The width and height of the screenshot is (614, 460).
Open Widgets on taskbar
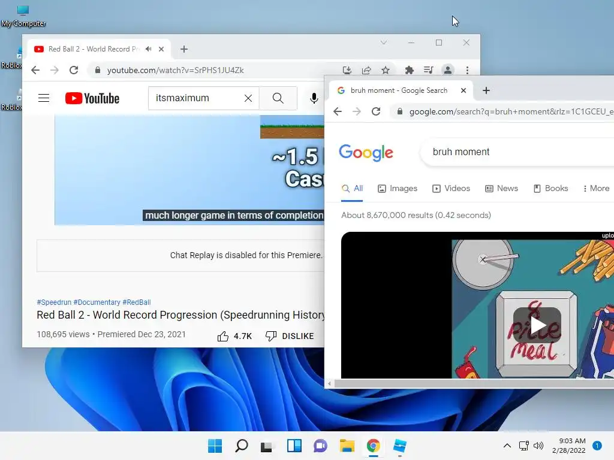[x=294, y=446]
